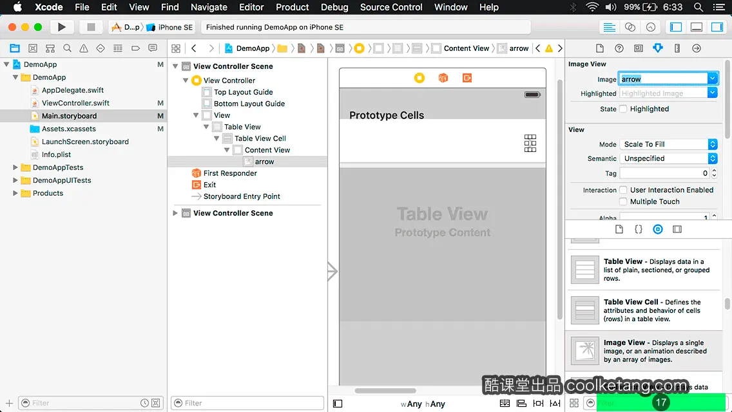Show the Quick Help inspector

coord(619,48)
